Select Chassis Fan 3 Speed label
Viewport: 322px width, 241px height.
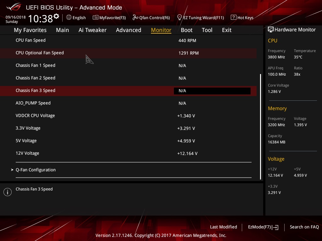(36, 91)
